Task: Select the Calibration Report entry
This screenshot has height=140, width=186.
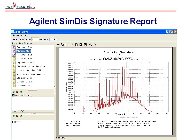Action: pyautogui.click(x=25, y=59)
